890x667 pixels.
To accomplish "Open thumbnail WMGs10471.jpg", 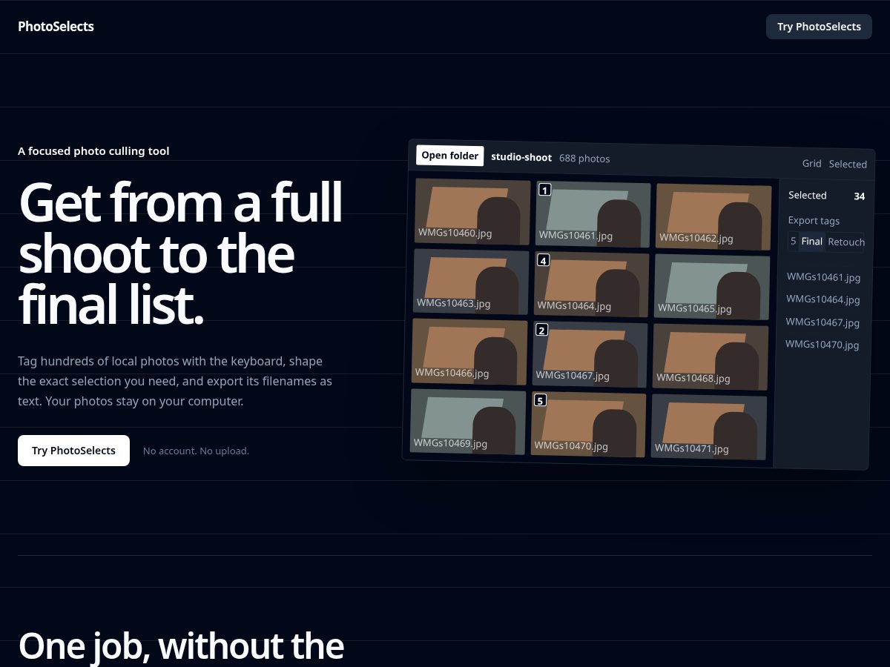I will pos(709,428).
